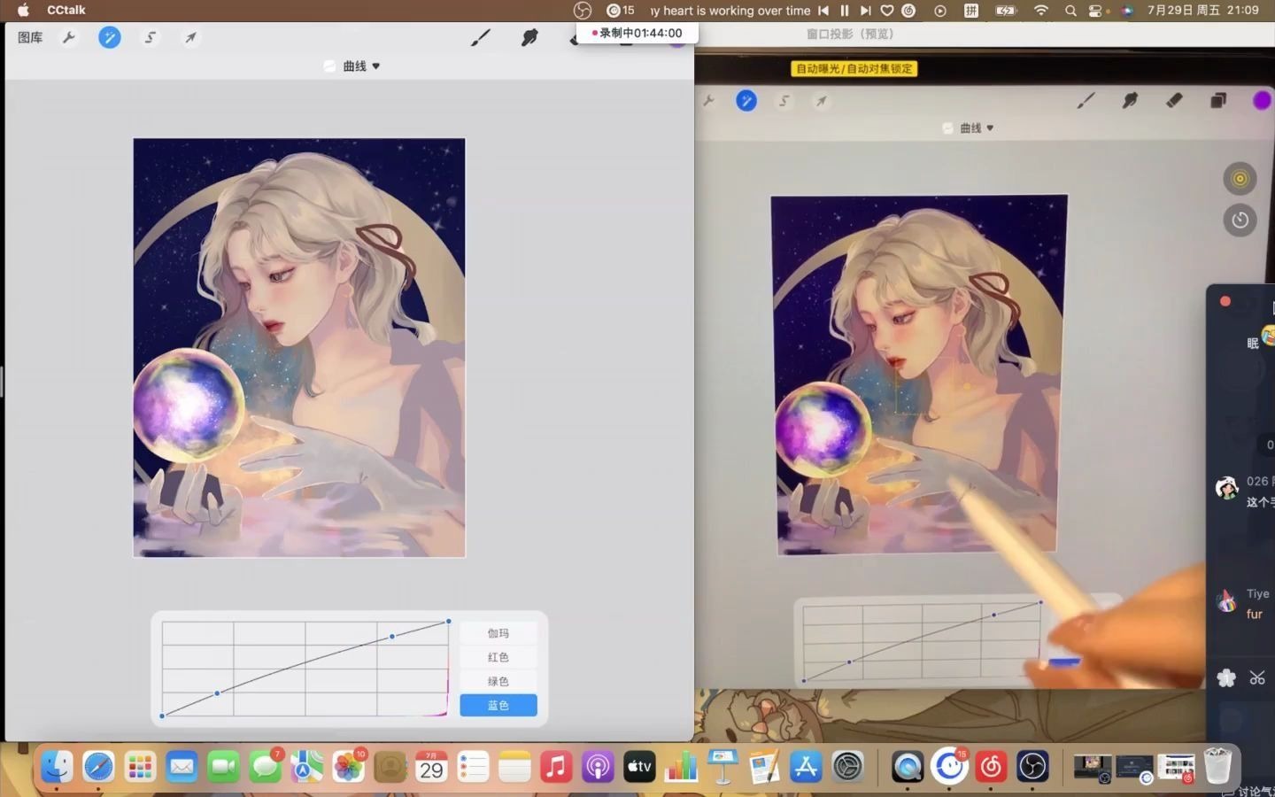Skip to next track in menu bar
The height and width of the screenshot is (797, 1275).
pos(866,11)
